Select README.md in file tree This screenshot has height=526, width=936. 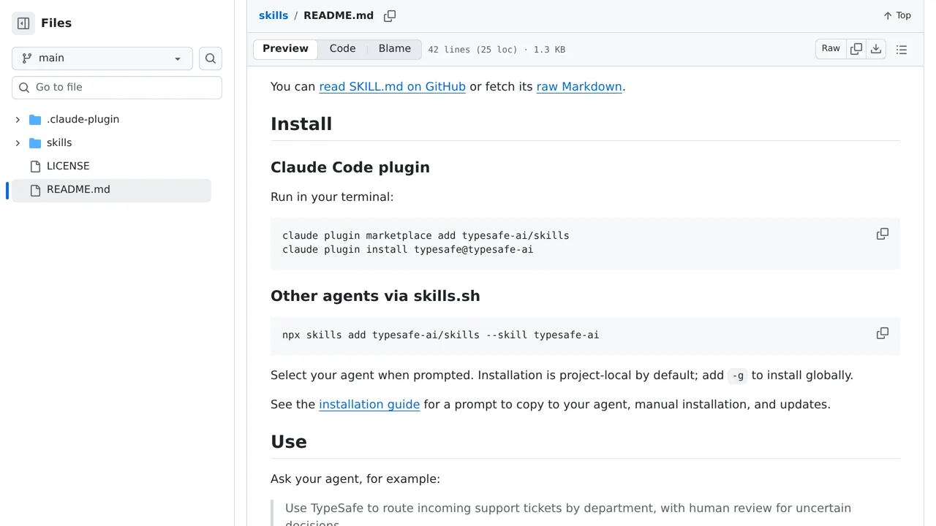point(111,190)
